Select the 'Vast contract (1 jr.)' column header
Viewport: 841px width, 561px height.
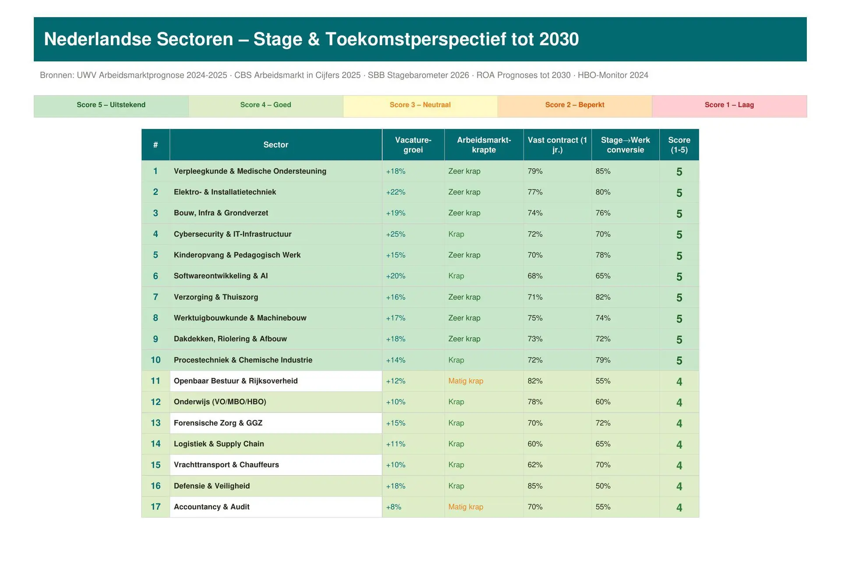[558, 145]
